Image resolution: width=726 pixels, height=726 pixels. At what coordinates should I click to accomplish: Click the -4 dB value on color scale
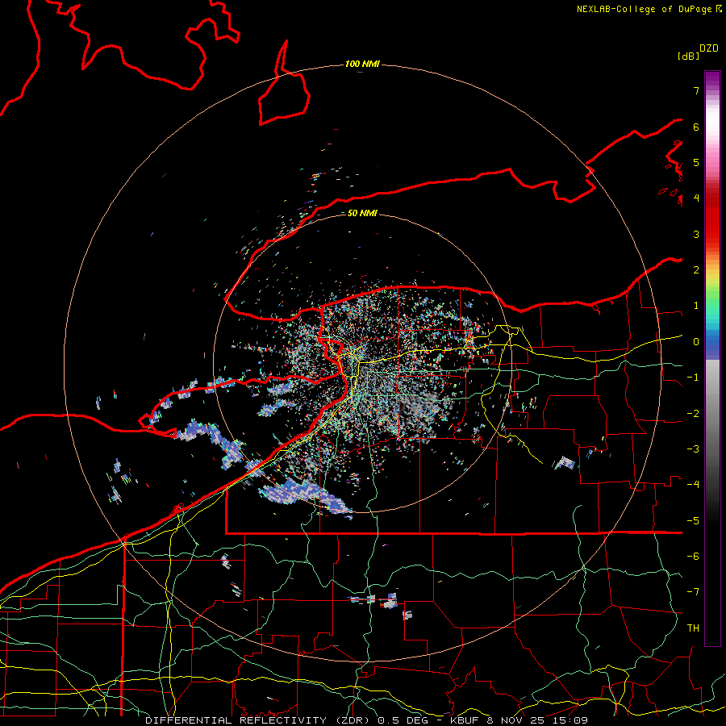coord(693,485)
